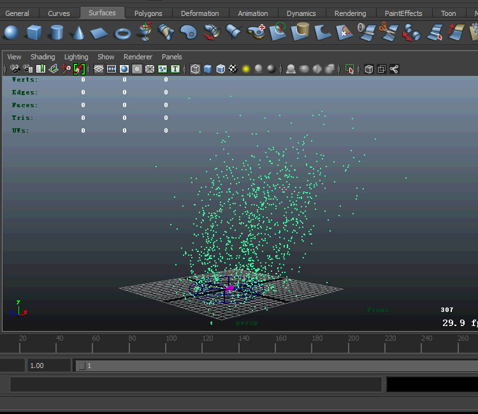Open the Renderer panel menu
Viewport: 478px width, 414px height.
tap(138, 57)
